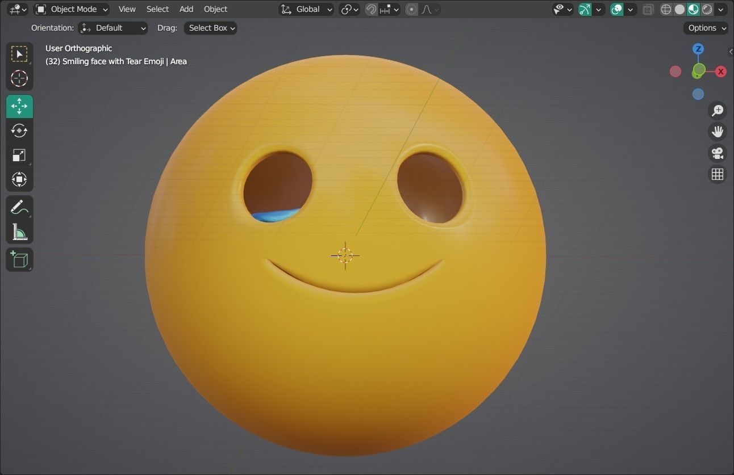Open the Drag Select Box dropdown
Screen dimensions: 734x475
[x=210, y=28]
